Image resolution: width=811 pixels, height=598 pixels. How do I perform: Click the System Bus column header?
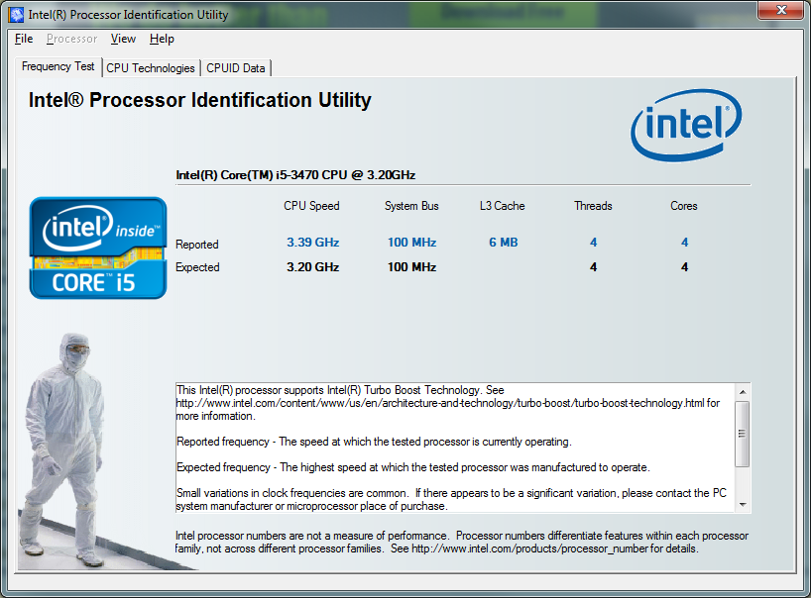[x=411, y=206]
